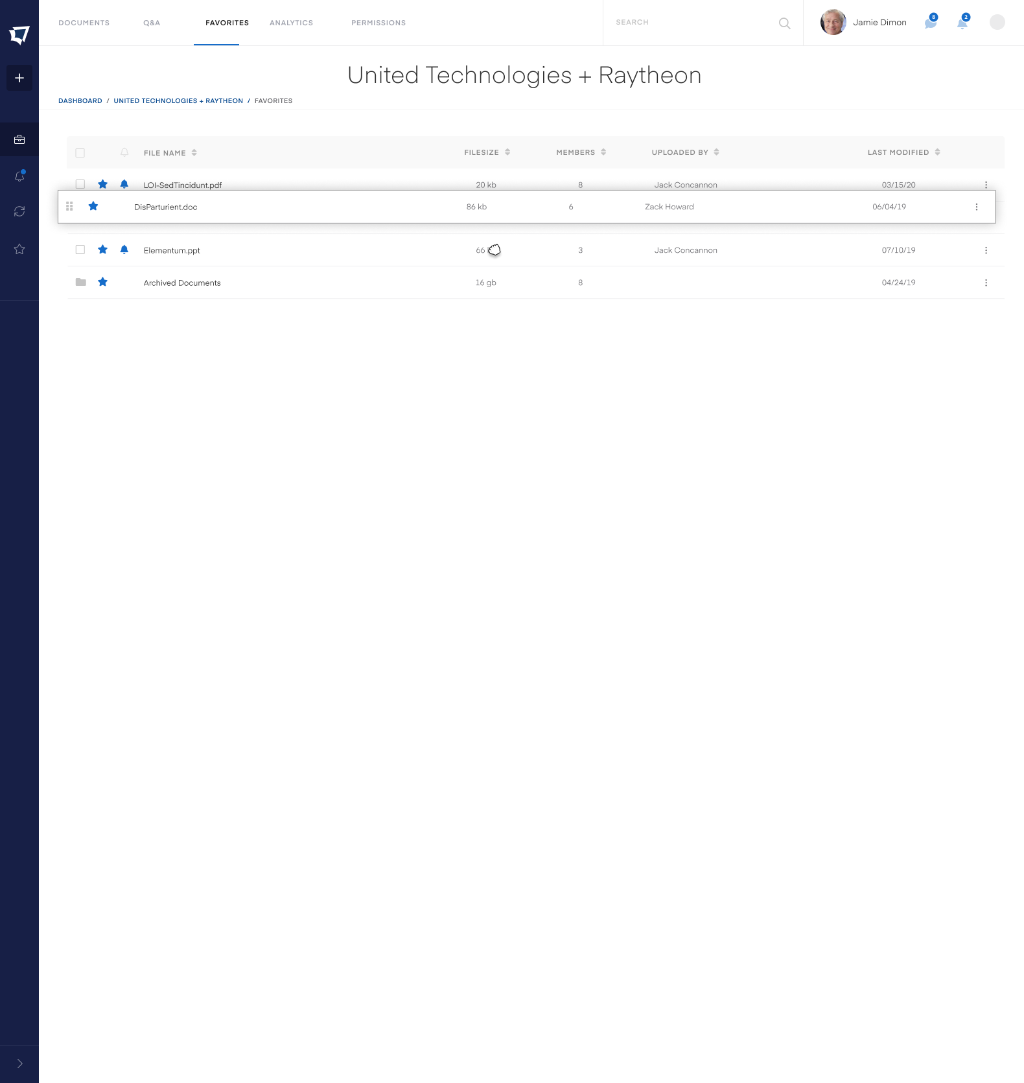Unfavorite star on DisParturient.doc
1024x1083 pixels.
[x=93, y=206]
